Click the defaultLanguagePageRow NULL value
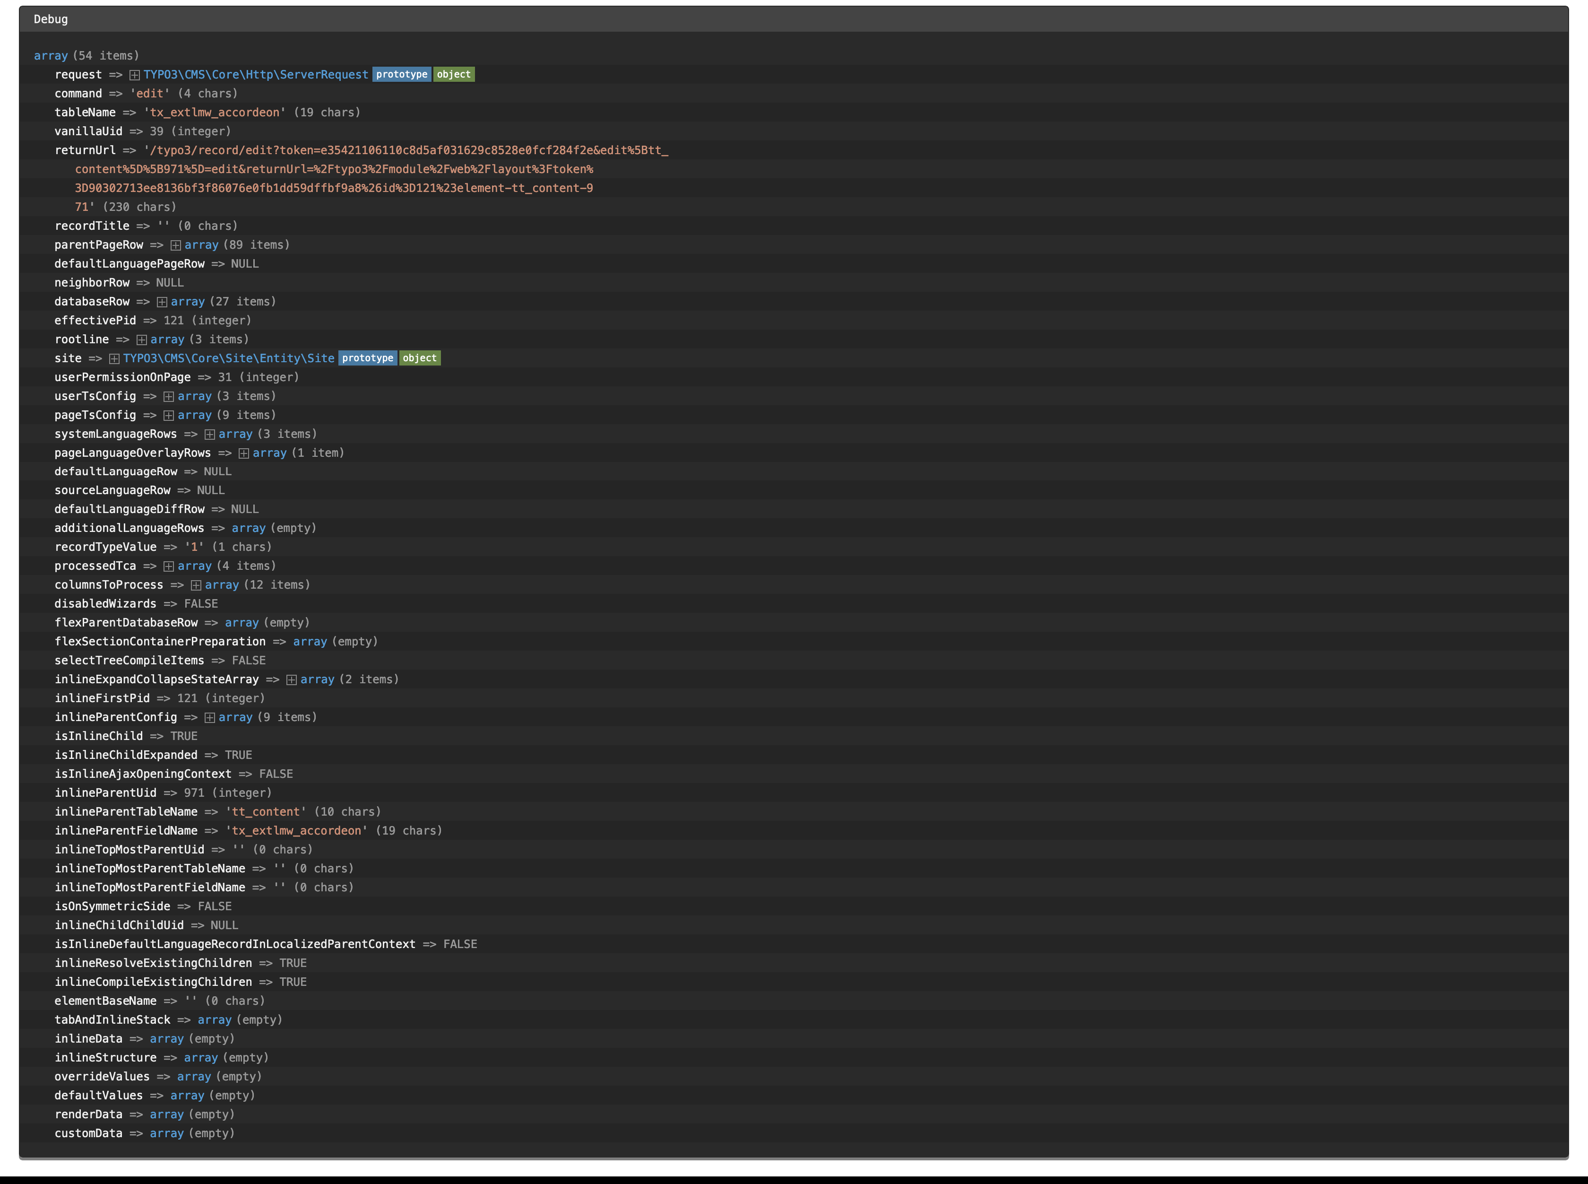1588x1184 pixels. coord(245,264)
